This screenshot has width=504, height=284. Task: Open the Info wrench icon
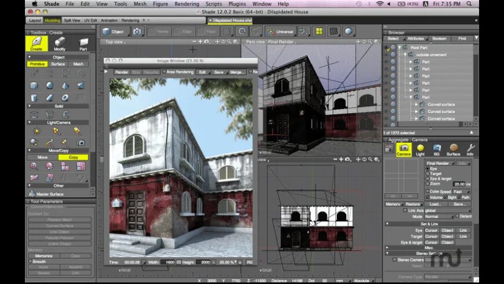(x=470, y=150)
